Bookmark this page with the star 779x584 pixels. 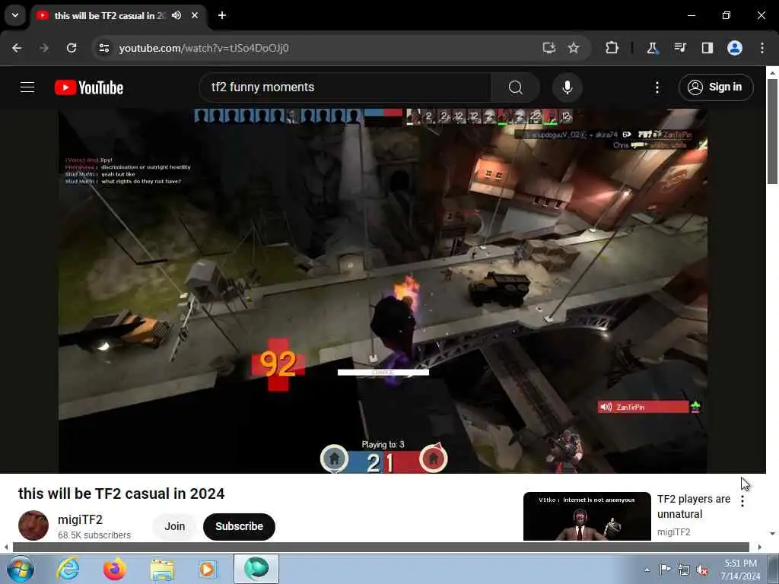(x=574, y=48)
